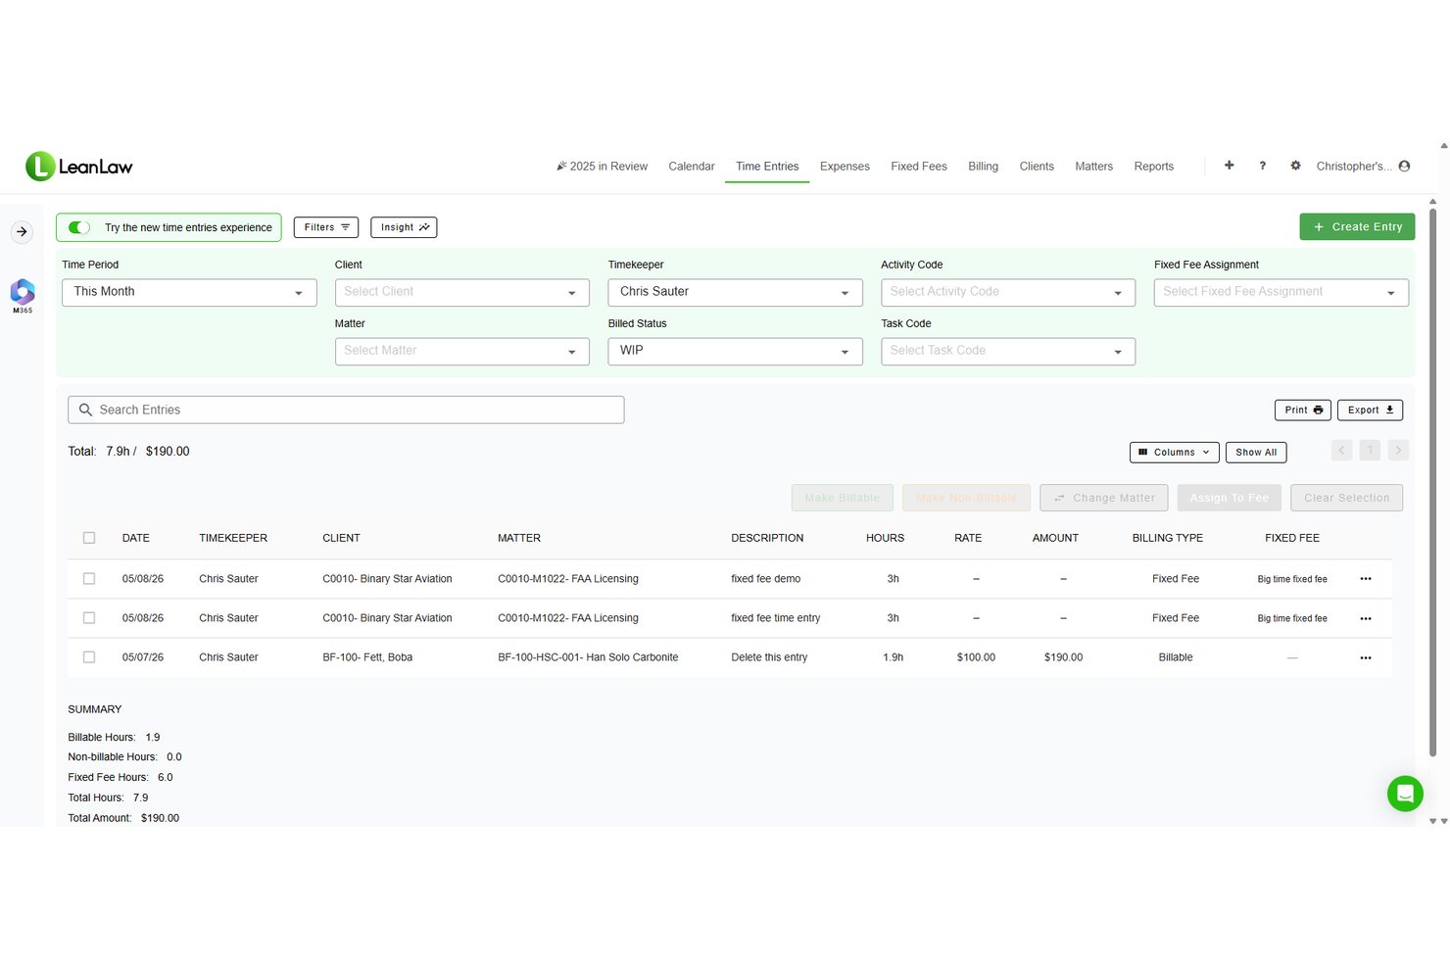Open Christopher's account profile icon
Screen dimensions: 1450x967
[x=1404, y=166]
